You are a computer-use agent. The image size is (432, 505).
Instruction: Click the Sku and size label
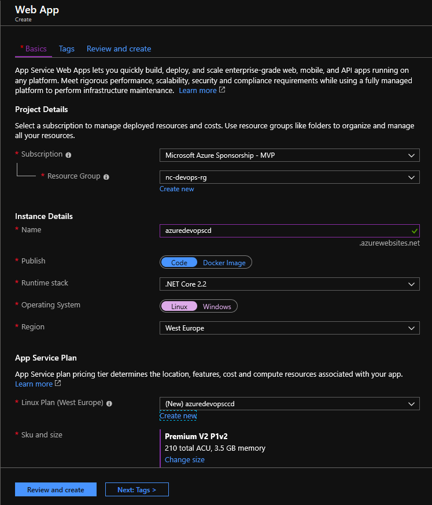[x=42, y=435]
